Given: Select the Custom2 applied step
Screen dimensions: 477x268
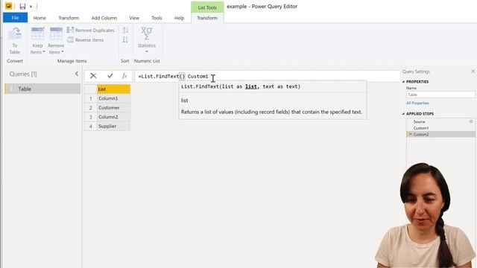Looking at the screenshot, I should coord(440,134).
